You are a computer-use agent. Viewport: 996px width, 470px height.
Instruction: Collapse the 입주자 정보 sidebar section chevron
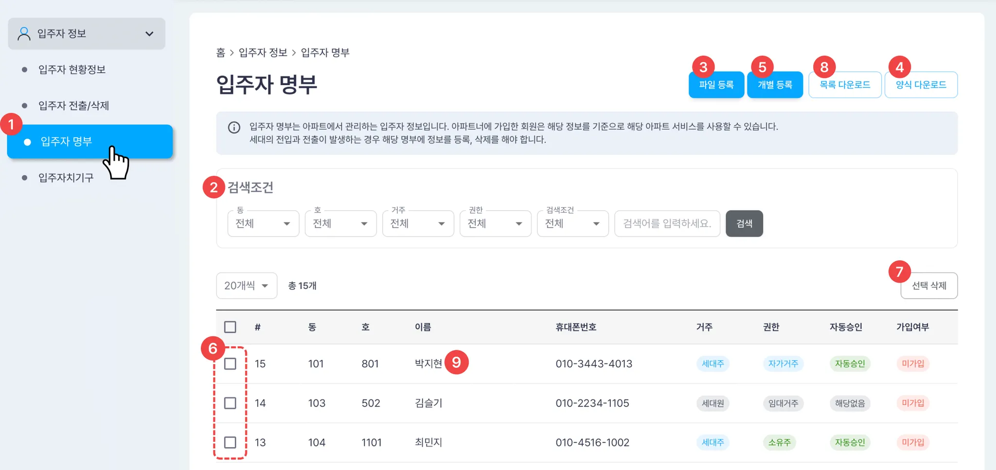[x=149, y=34]
